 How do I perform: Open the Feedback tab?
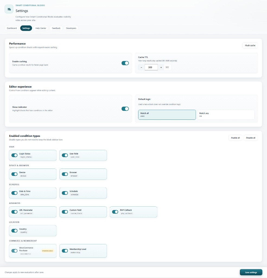coord(56,28)
